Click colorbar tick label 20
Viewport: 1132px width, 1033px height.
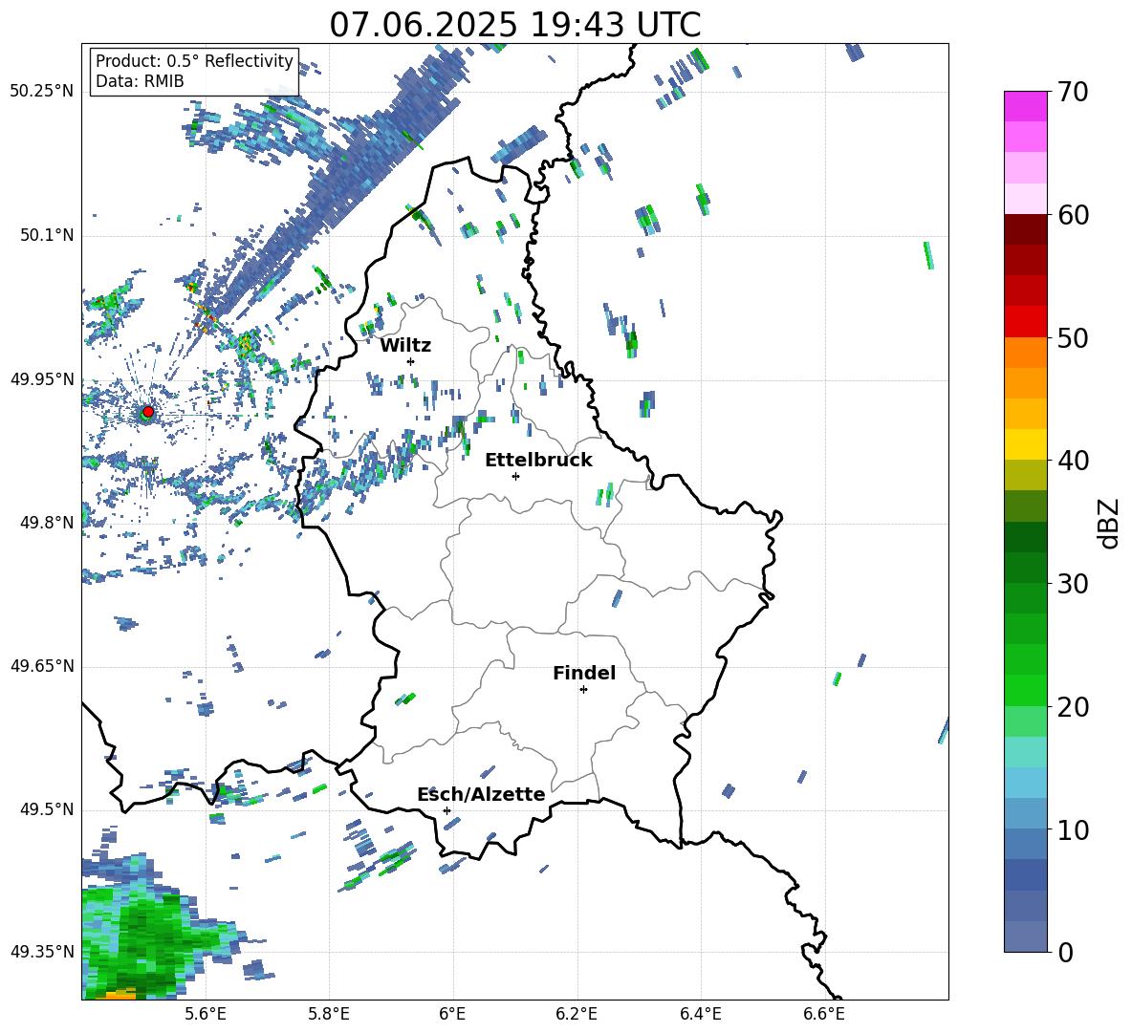tap(1073, 707)
